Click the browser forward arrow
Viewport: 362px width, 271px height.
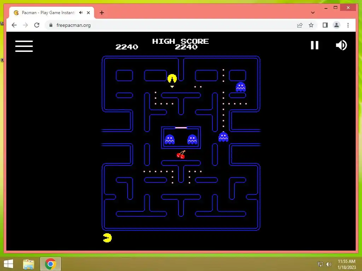(25, 25)
